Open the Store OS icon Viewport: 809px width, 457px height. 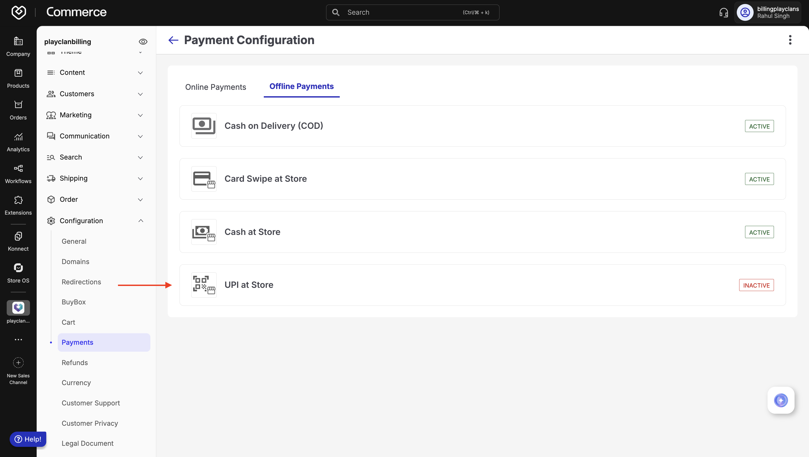point(18,268)
